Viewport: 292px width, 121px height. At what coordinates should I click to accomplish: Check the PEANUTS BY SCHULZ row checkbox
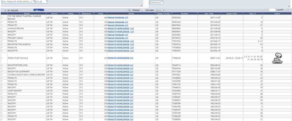tap(2, 58)
